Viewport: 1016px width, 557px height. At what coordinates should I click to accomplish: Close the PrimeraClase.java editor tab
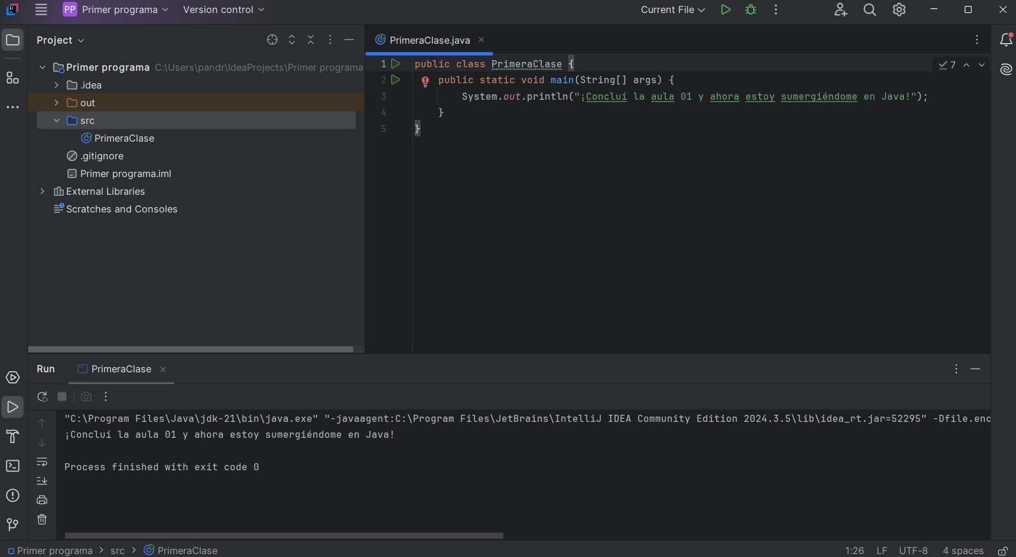(481, 40)
